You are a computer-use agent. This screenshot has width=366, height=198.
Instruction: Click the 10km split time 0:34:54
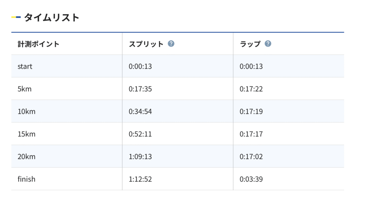(140, 111)
